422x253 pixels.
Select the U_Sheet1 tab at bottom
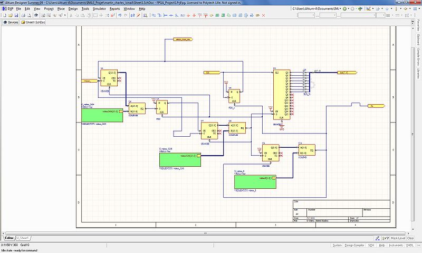coord(22,238)
